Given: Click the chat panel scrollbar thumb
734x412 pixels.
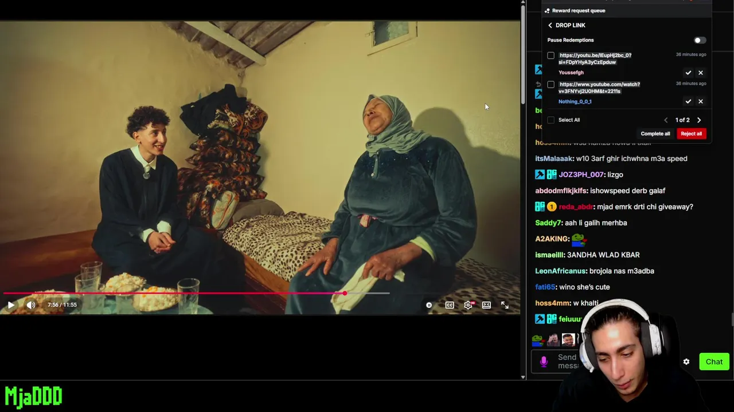Looking at the screenshot, I should (x=732, y=319).
